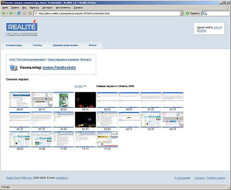Click the green Go icon beside Перейти

pos(187,13)
